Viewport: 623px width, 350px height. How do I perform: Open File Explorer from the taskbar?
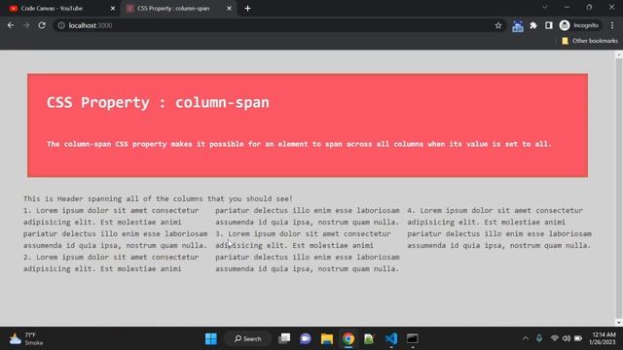coord(327,339)
